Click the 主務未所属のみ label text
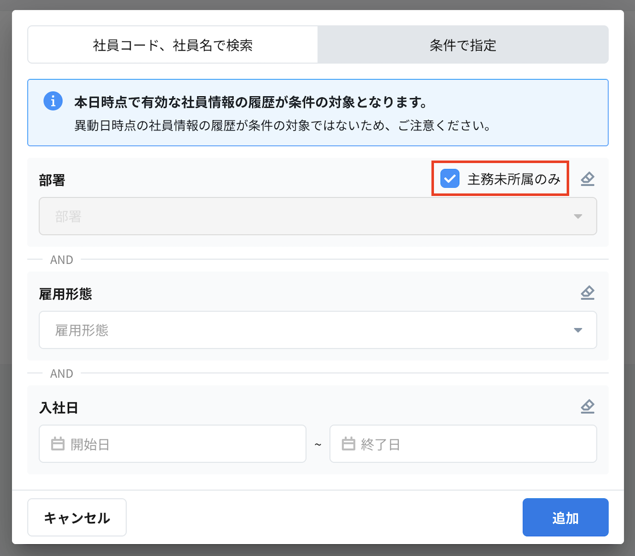 (513, 179)
